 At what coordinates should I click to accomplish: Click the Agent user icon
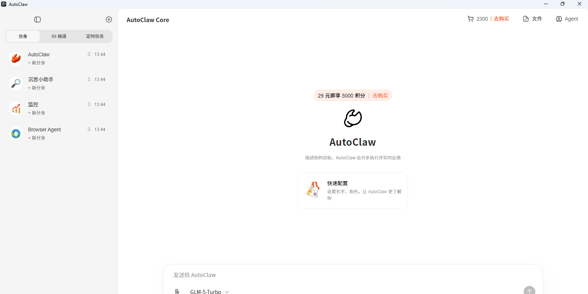coord(559,19)
